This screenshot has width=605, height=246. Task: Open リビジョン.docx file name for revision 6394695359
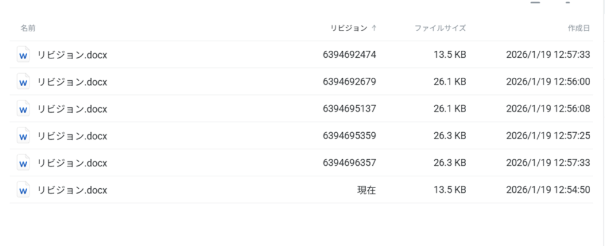[72, 136]
